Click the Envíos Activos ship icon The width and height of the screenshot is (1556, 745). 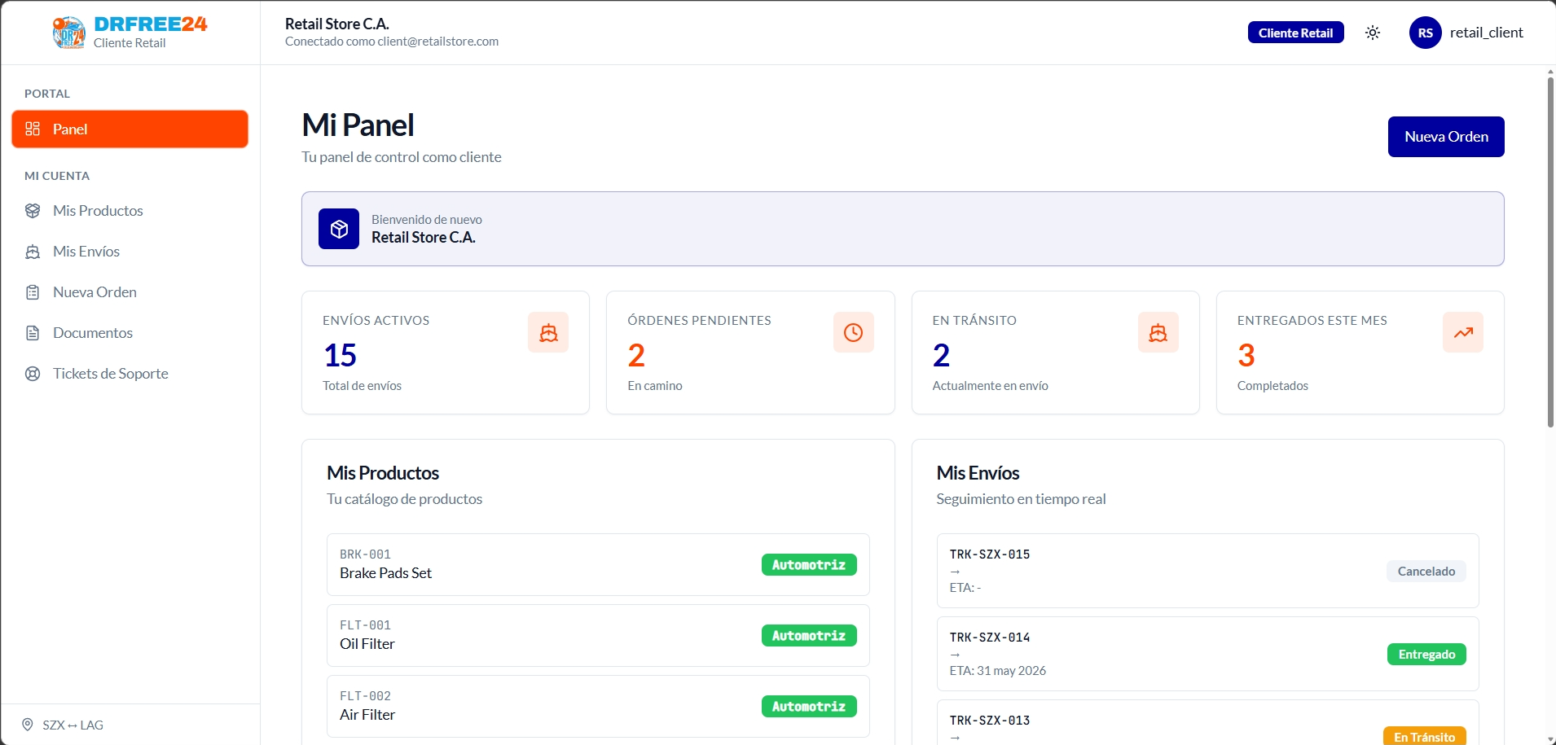coord(548,332)
